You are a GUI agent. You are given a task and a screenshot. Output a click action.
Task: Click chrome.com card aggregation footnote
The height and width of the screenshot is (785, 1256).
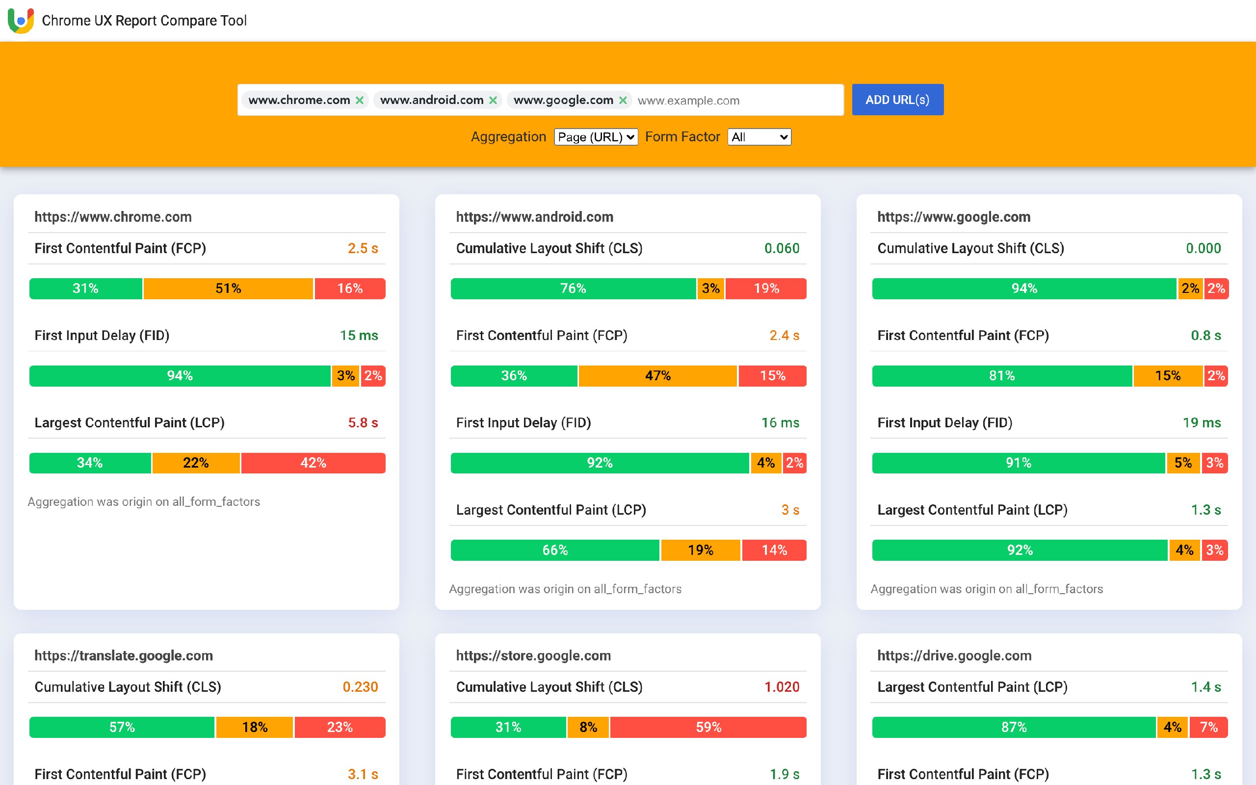coord(144,502)
